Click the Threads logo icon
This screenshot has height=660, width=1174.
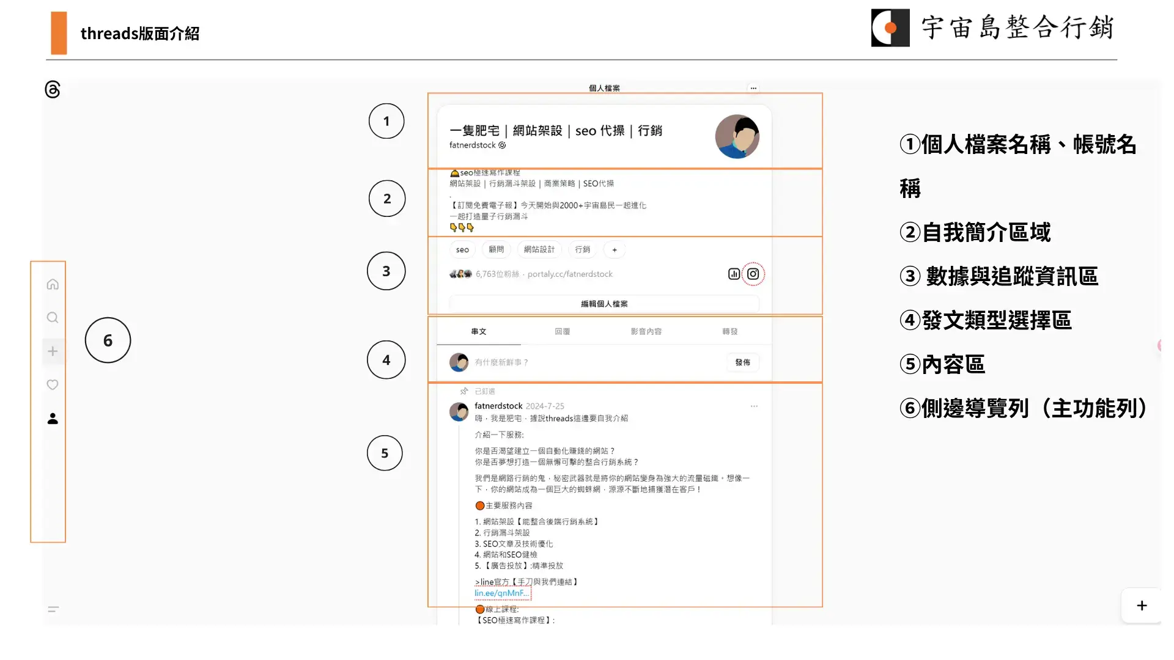(53, 90)
